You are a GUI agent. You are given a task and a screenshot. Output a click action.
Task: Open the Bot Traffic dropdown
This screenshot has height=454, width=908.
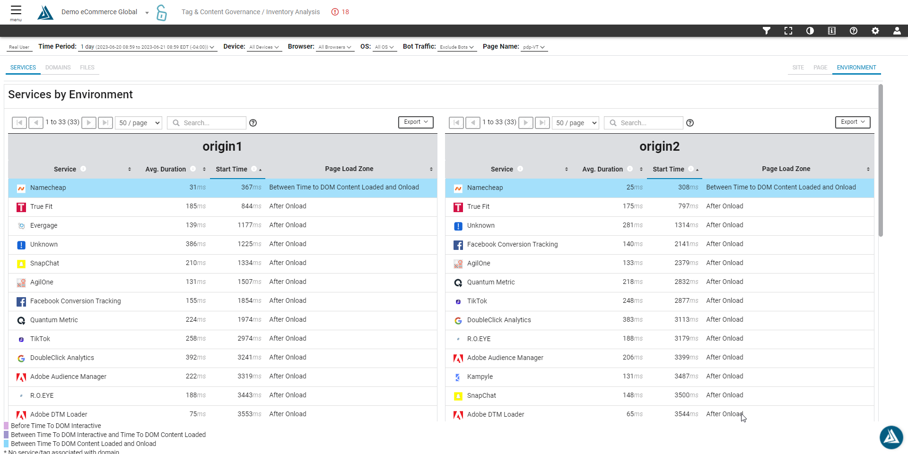tap(457, 47)
